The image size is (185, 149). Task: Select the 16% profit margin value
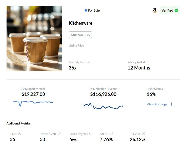151,94
